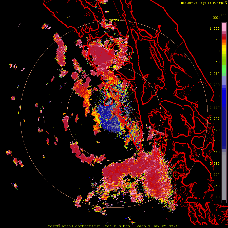Click the [CC] units label
This screenshot has height=228, width=228.
pyautogui.click(x=216, y=17)
